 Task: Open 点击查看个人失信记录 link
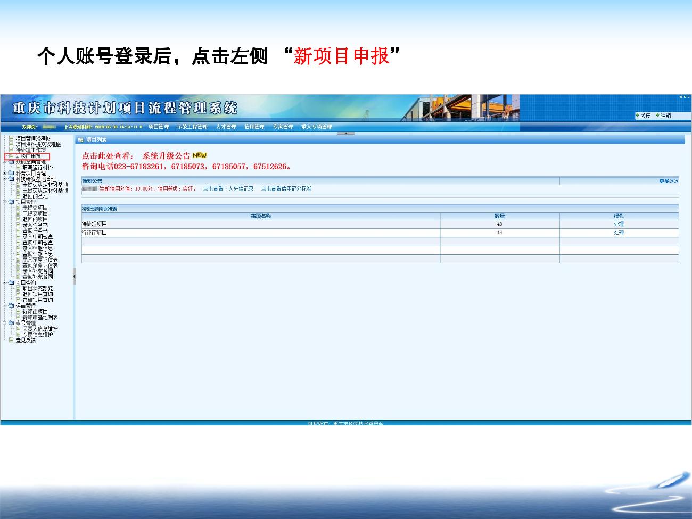click(228, 189)
